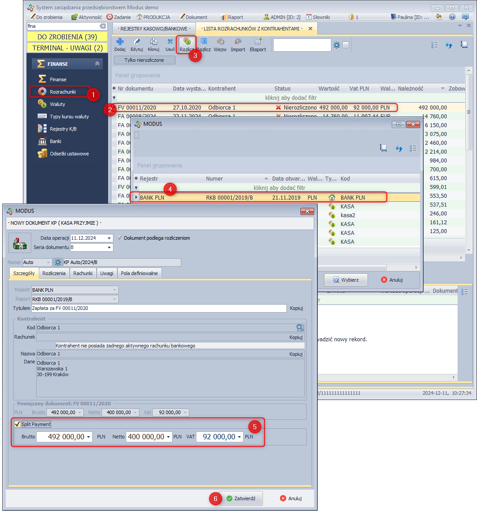477x513 pixels.
Task: Open Numer Auto dropdown
Action: point(49,262)
